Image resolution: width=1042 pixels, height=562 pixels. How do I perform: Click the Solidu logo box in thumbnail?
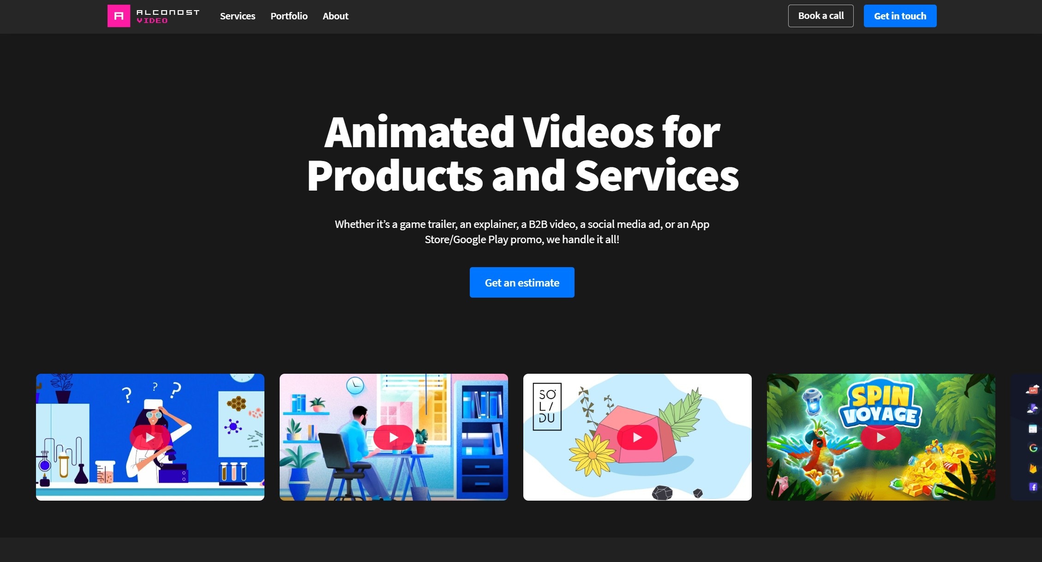pyautogui.click(x=547, y=407)
